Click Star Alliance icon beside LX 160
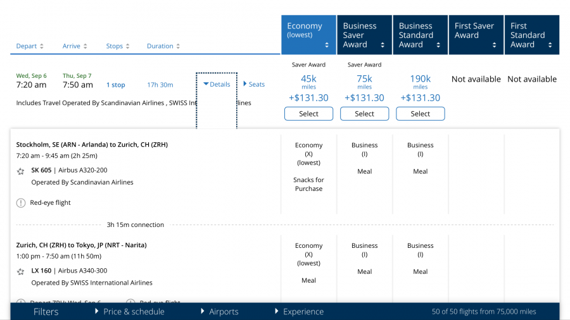Screen dimensions: 570x320 (20, 271)
